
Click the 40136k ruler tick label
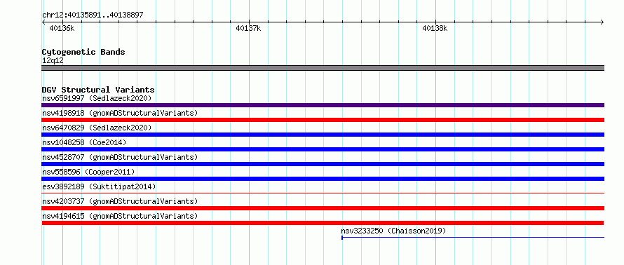(62, 28)
